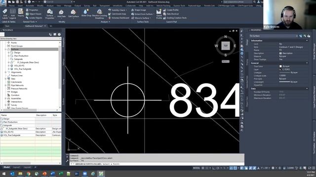The image size is (316, 177).
Task: Click the new drawing tab plus button
Action: point(51,26)
